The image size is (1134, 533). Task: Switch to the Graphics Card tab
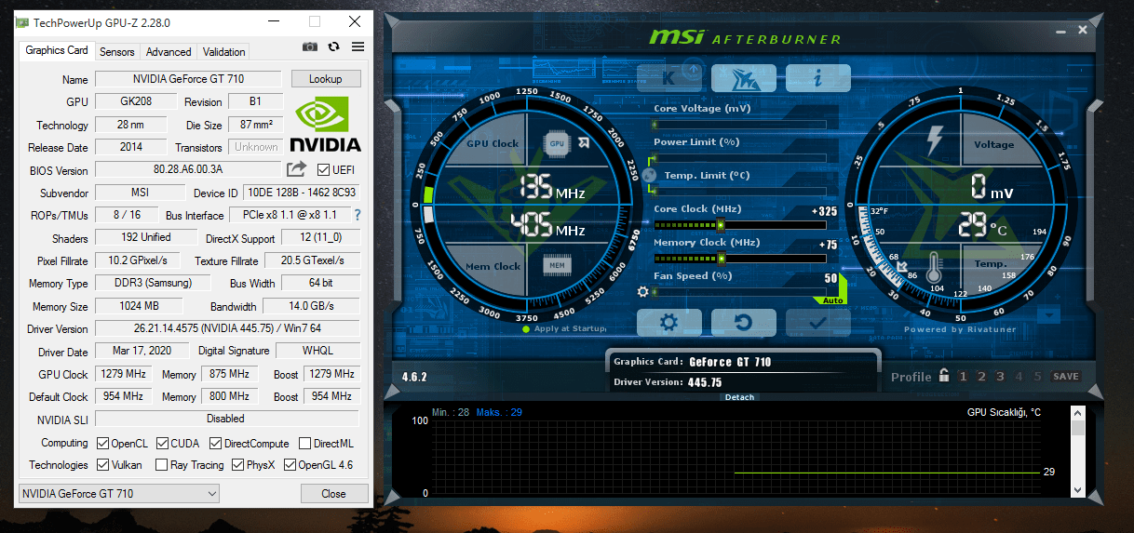[57, 50]
